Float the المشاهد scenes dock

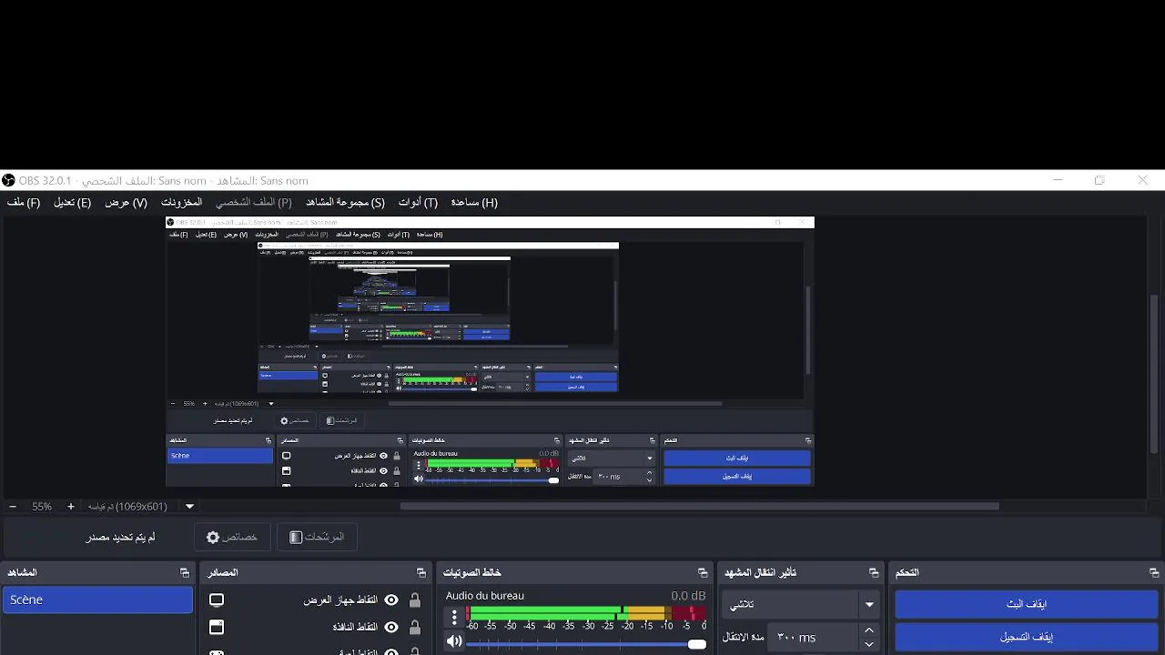tap(185, 572)
